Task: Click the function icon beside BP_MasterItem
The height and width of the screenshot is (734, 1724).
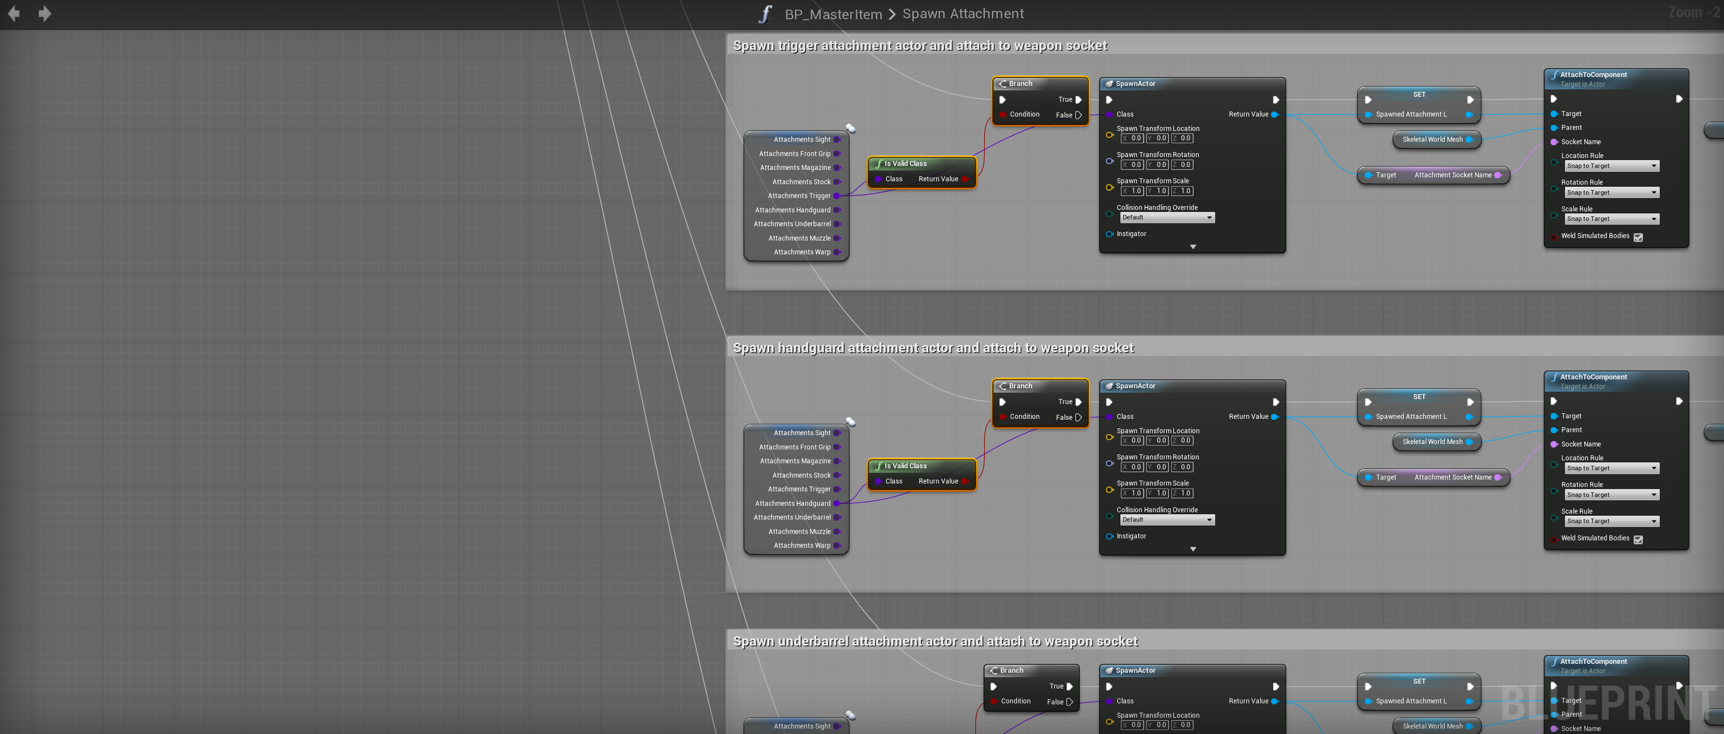Action: (765, 14)
